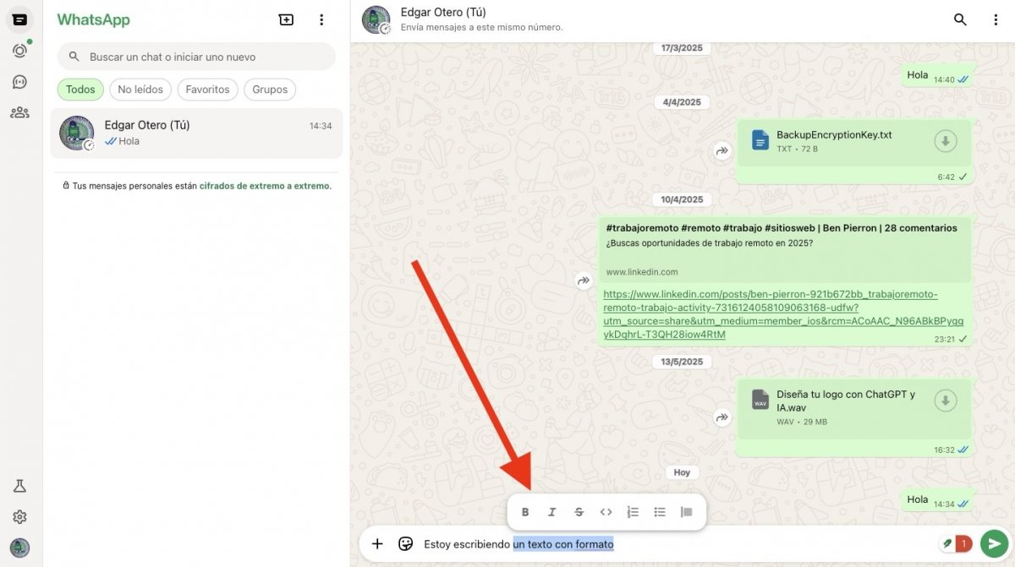
Task: Click the search chat input field
Action: click(203, 57)
